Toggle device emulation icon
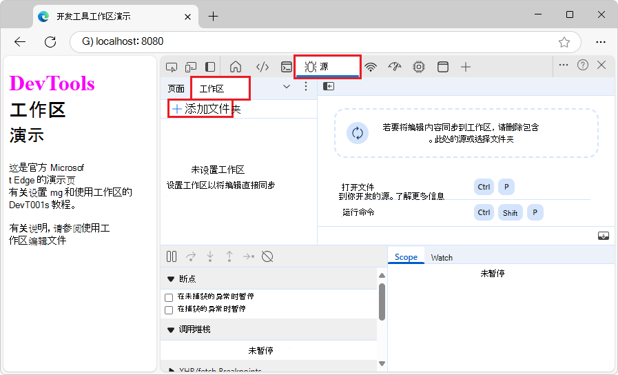The width and height of the screenshot is (618, 375). tap(191, 67)
